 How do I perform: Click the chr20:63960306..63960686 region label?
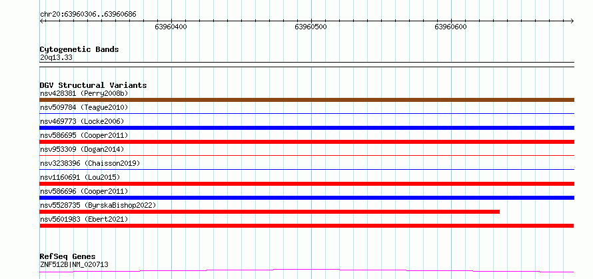pos(88,15)
